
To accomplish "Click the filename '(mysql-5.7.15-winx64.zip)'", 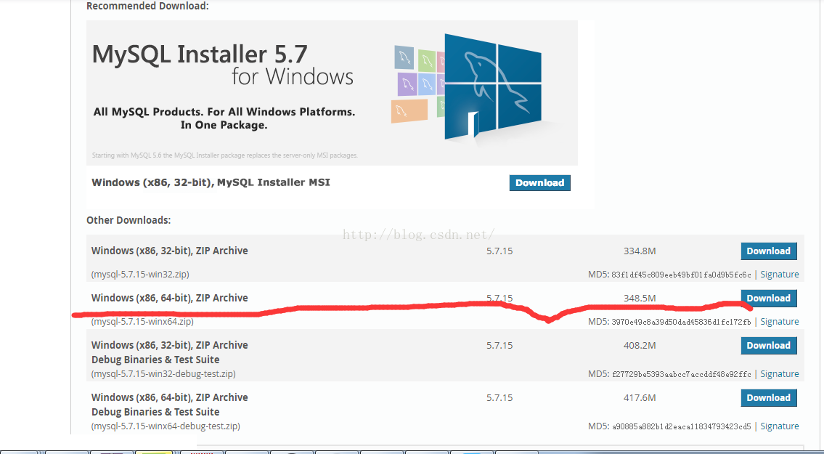I will coord(142,321).
